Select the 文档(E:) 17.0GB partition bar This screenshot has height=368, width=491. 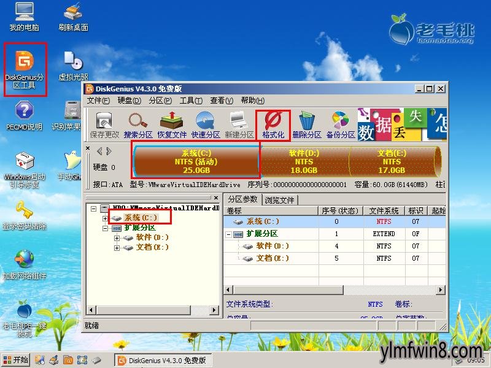coord(392,161)
